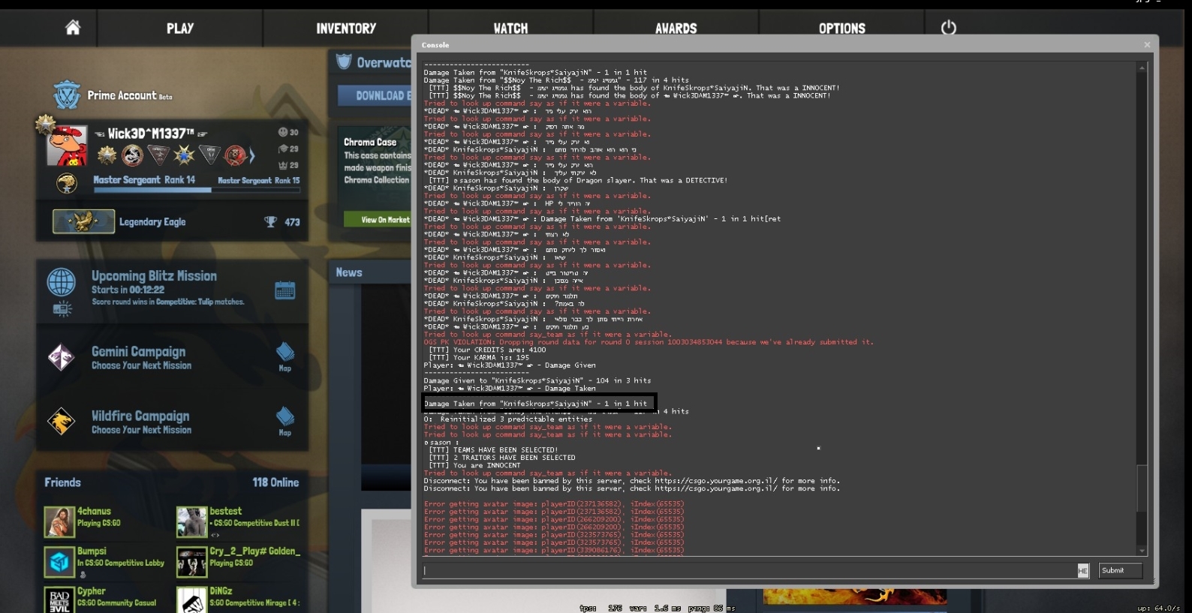Viewport: 1192px width, 613px height.
Task: Click the "Your KARMA is: 195" console line
Action: tap(479, 357)
